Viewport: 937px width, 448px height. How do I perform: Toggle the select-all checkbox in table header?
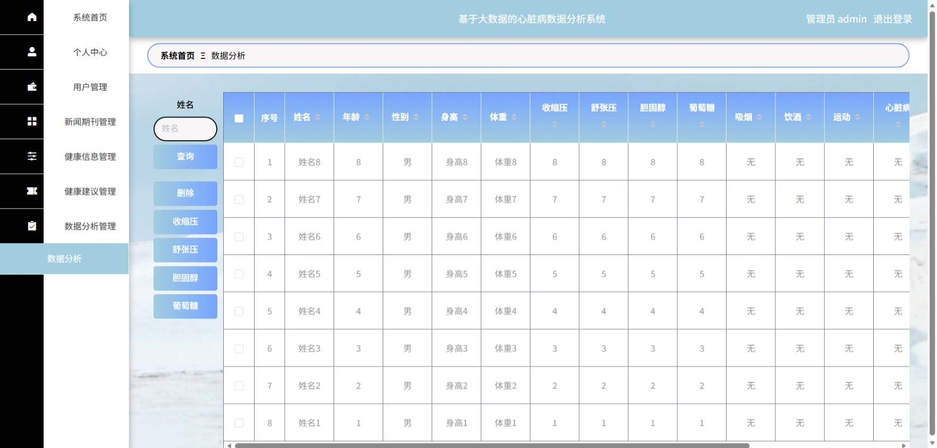coord(239,118)
